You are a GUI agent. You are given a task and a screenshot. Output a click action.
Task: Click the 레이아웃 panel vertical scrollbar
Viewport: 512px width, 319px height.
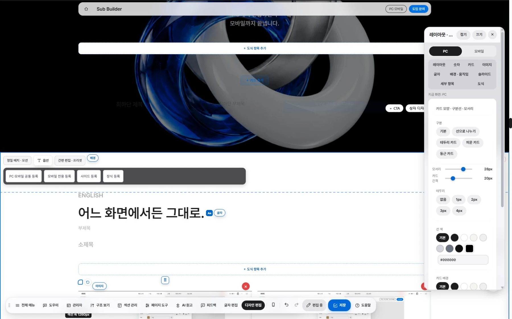click(502, 119)
